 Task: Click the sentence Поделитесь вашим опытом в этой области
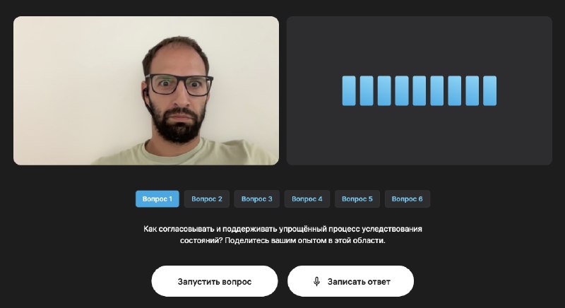305,240
